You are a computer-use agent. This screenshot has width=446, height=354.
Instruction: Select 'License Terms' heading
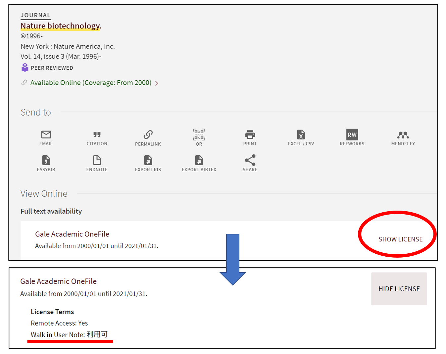[52, 312]
